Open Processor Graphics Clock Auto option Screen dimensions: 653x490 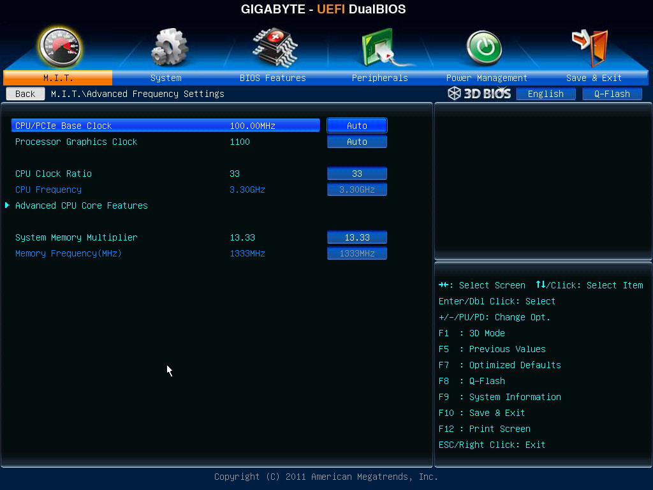357,142
